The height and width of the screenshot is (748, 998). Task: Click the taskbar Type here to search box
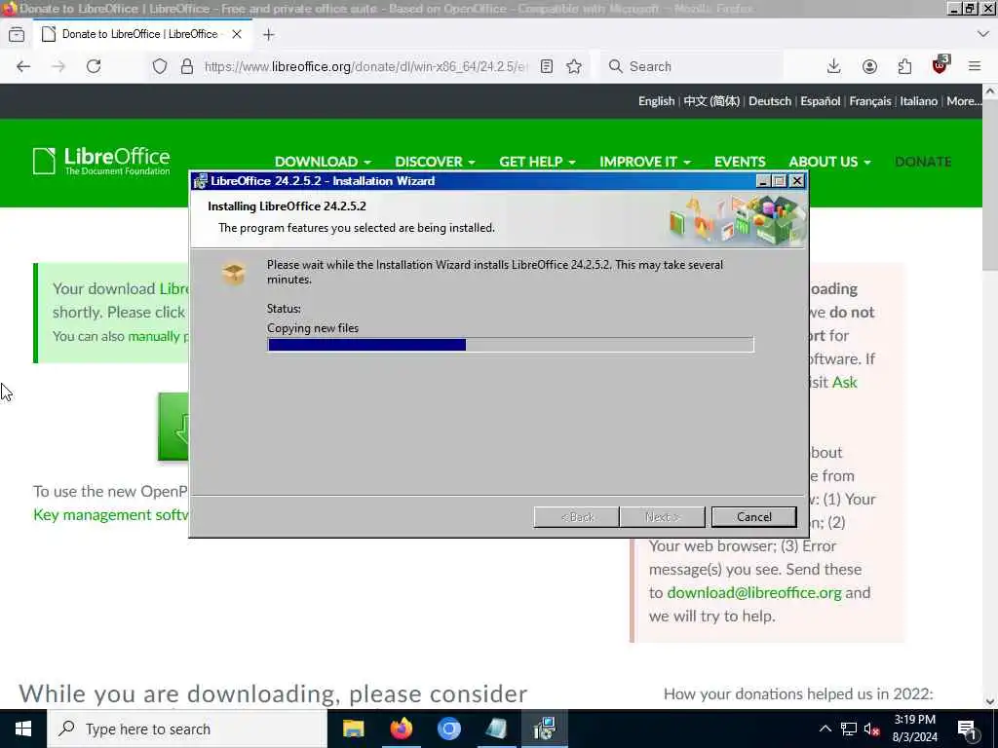[x=187, y=729]
